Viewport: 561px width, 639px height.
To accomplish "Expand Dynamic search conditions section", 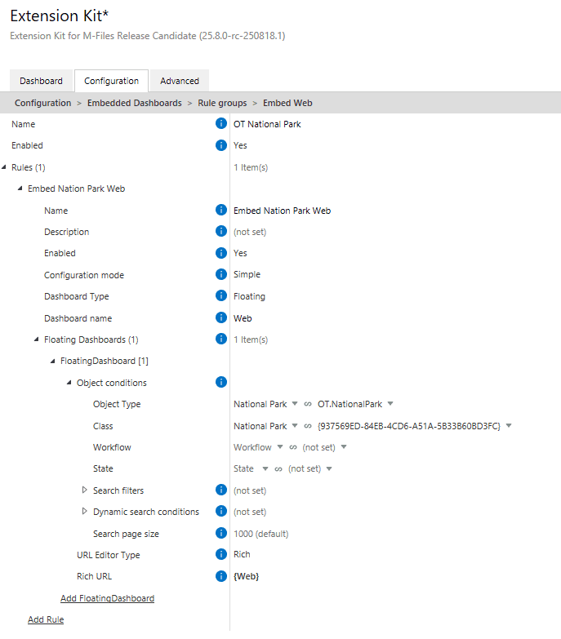I will pyautogui.click(x=85, y=512).
